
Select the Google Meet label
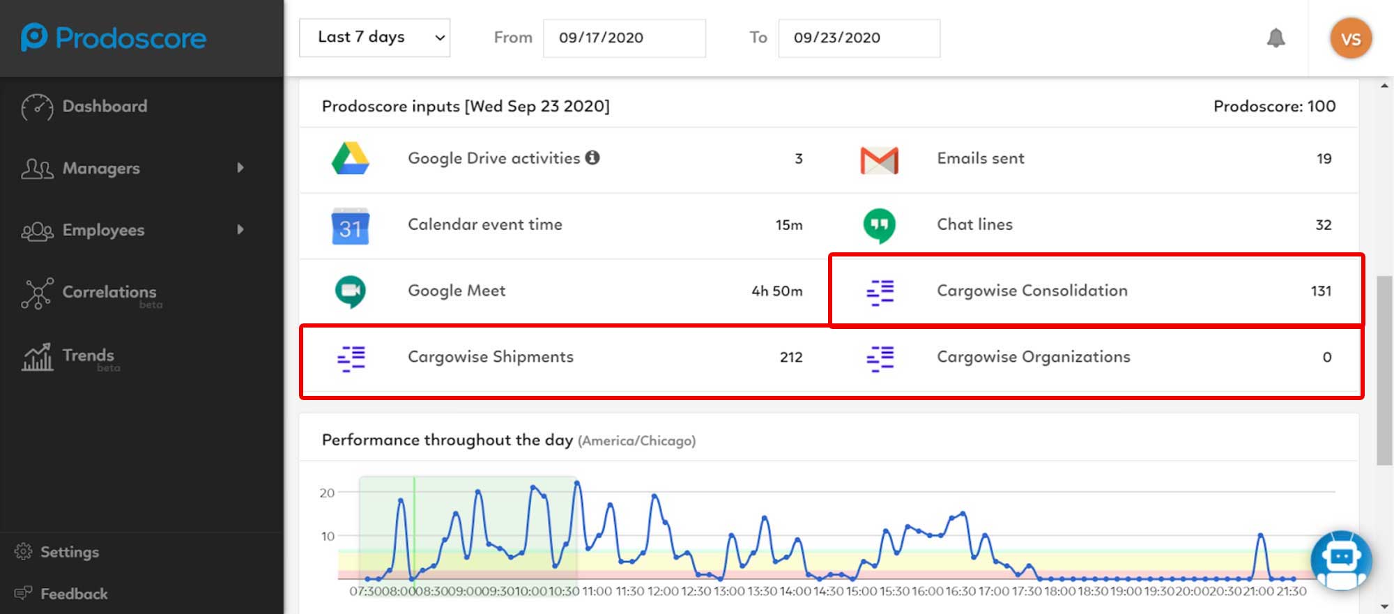point(457,291)
